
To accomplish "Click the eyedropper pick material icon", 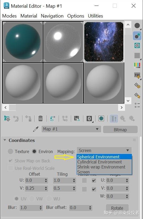I will coord(36,129).
